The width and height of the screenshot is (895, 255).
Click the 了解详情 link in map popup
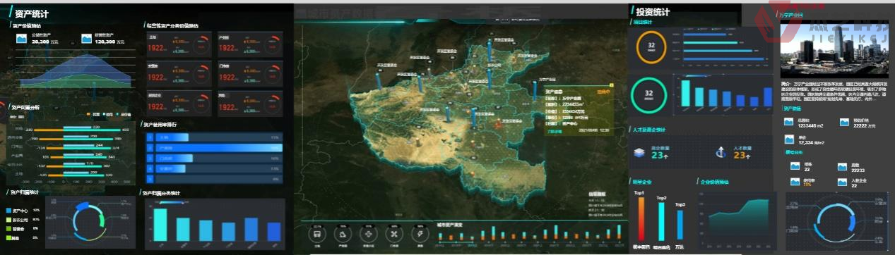[554, 130]
